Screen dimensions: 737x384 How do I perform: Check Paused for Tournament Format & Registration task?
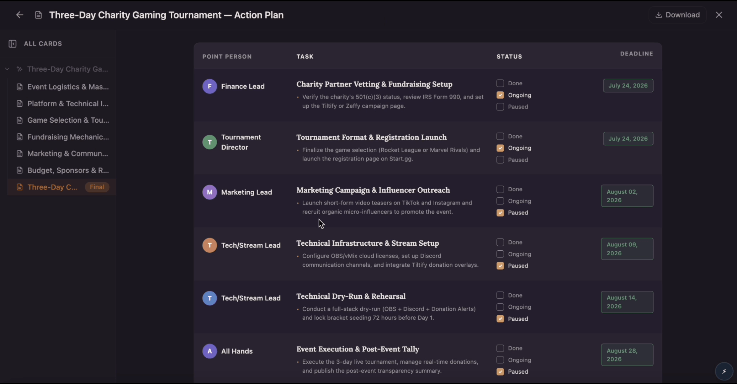[500, 160]
